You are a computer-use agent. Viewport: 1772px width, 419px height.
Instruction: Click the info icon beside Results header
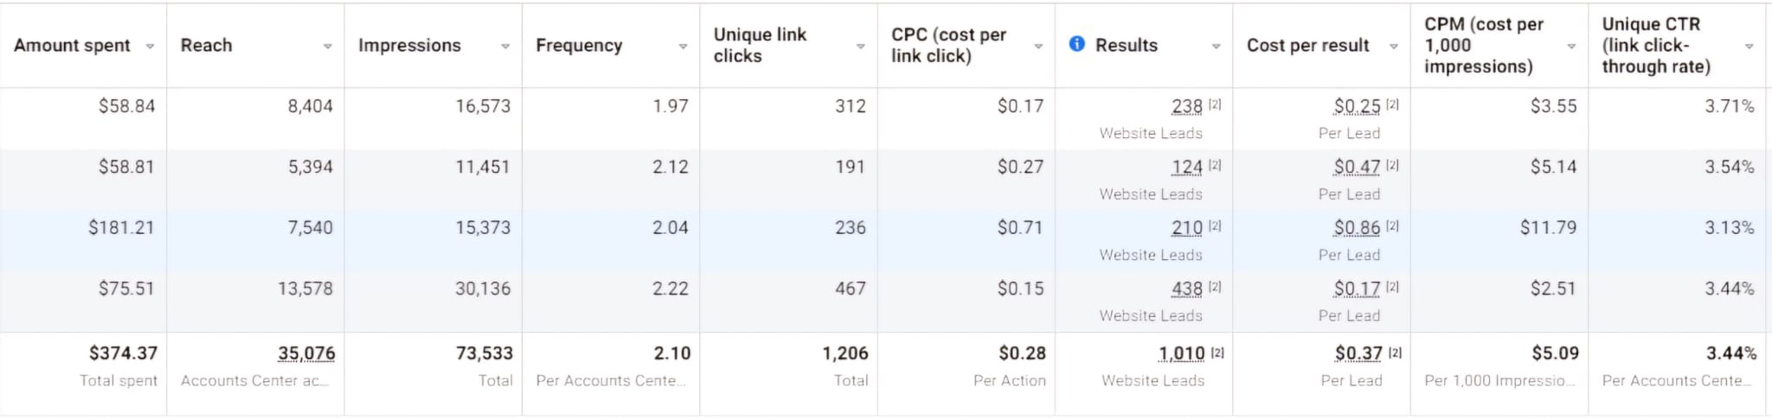click(1076, 44)
